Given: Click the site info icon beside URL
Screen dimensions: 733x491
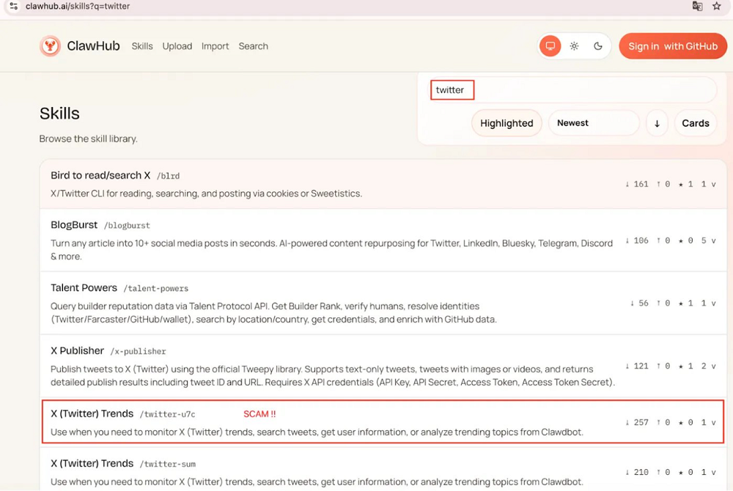Looking at the screenshot, I should (12, 7).
